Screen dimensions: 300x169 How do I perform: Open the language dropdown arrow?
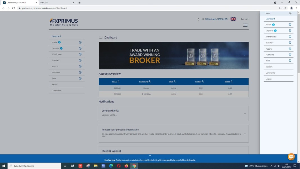click(238, 19)
